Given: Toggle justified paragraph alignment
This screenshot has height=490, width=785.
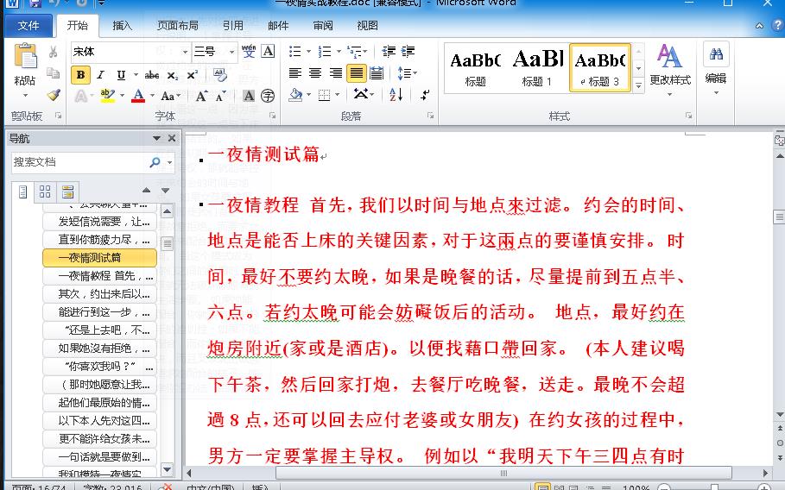Looking at the screenshot, I should pyautogui.click(x=357, y=74).
